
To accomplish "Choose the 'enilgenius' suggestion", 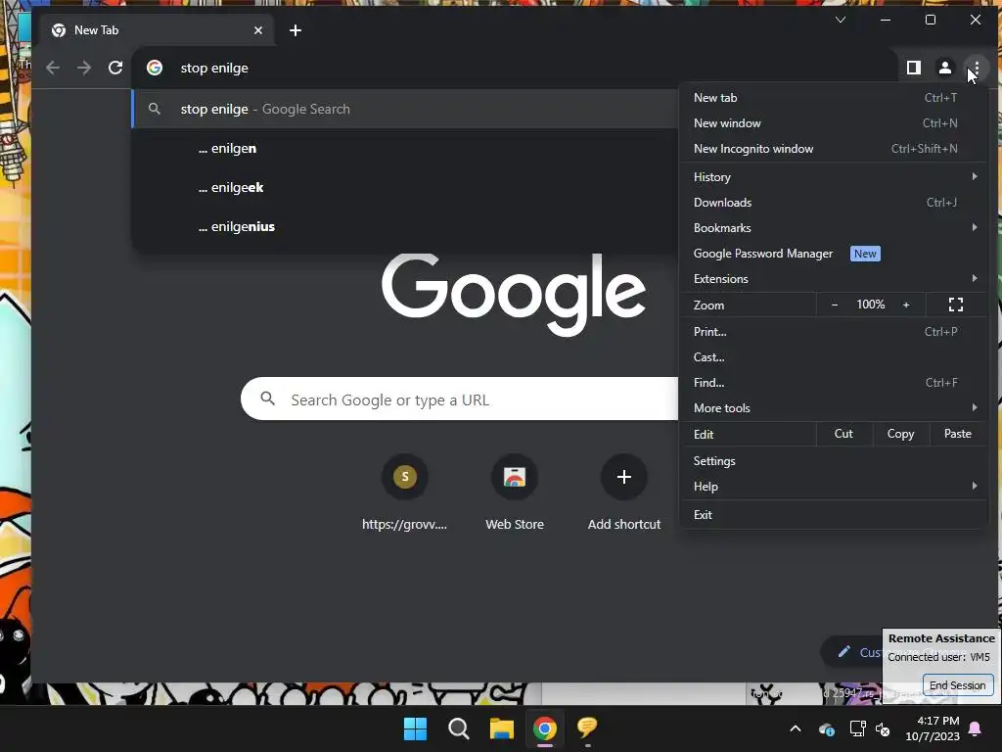I will pos(405,226).
